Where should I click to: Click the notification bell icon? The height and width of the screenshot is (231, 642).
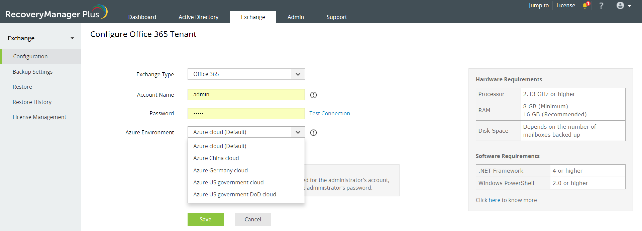[585, 6]
